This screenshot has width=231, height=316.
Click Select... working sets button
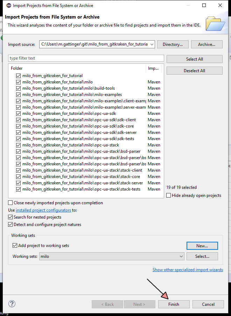click(x=202, y=256)
